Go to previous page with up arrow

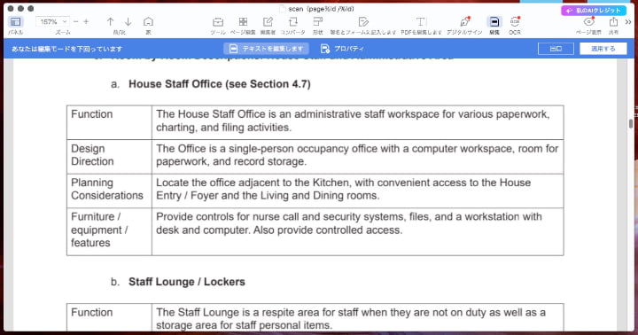click(110, 21)
